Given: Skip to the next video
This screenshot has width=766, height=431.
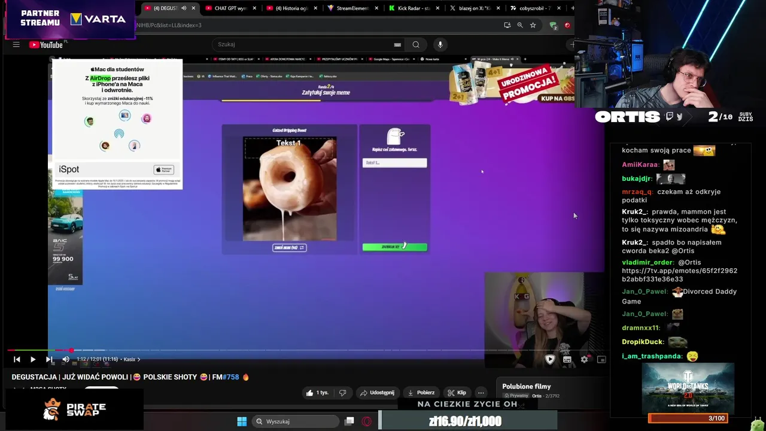Looking at the screenshot, I should (49, 359).
